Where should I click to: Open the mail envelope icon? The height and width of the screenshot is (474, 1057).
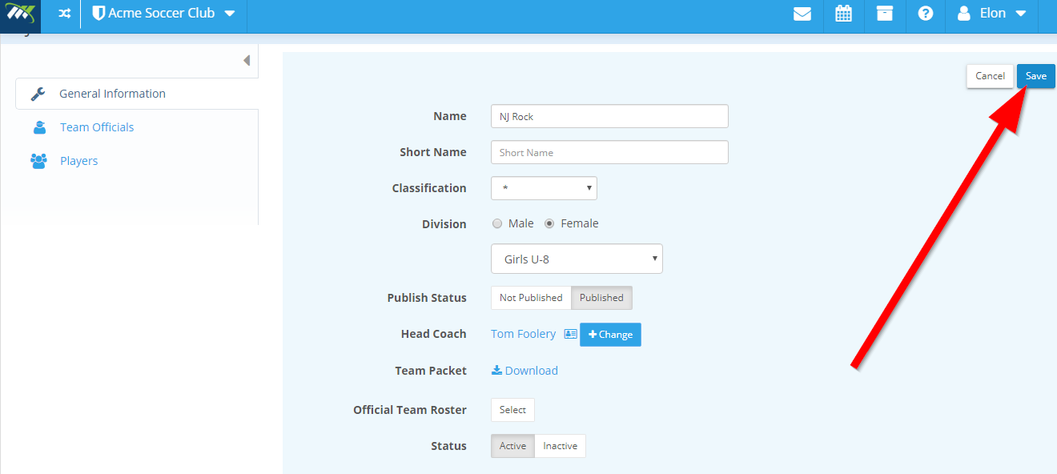point(802,14)
